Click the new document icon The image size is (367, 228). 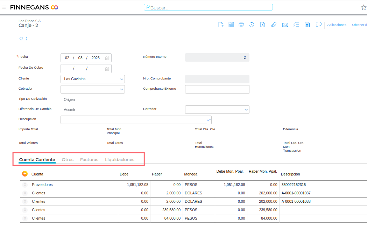221,25
